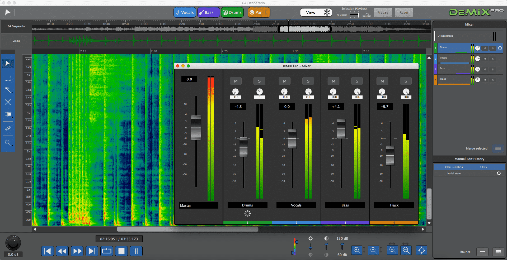The width and height of the screenshot is (507, 260).
Task: Open the Merge selected options
Action: pos(497,148)
